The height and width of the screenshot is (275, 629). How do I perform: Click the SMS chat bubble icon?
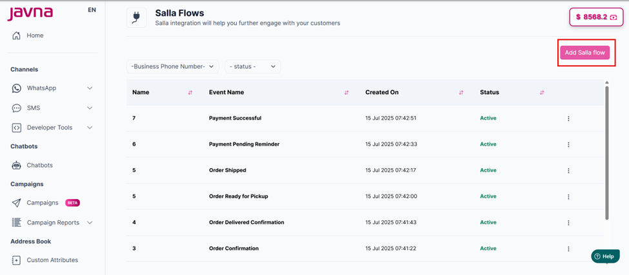pos(16,108)
